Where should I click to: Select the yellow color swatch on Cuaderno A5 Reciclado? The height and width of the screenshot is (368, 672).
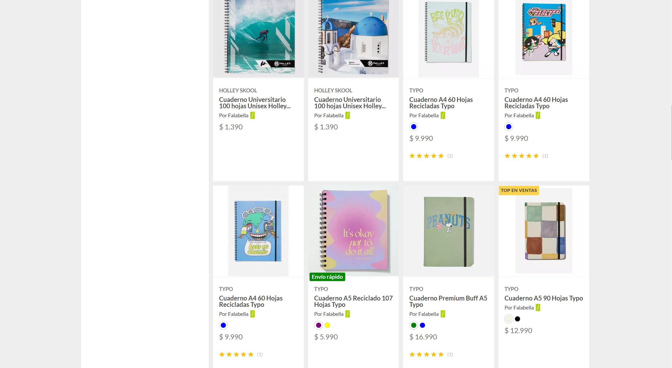pyautogui.click(x=327, y=325)
